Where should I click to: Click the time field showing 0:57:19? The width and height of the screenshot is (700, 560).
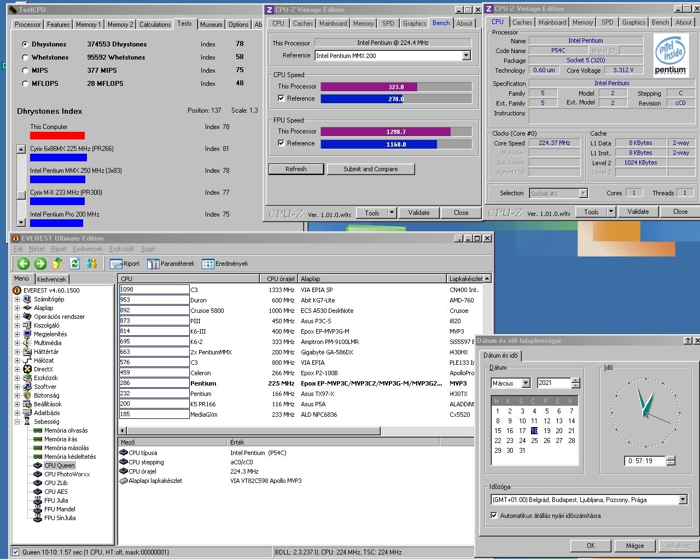click(x=645, y=461)
